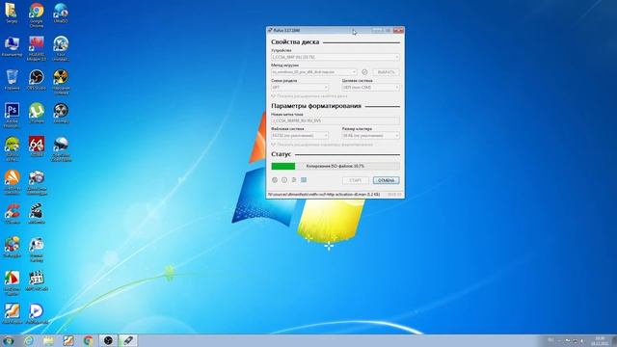Open the Your Uninstaller desktop shortcut
Image resolution: width=617 pixels, height=347 pixels.
coord(61,48)
